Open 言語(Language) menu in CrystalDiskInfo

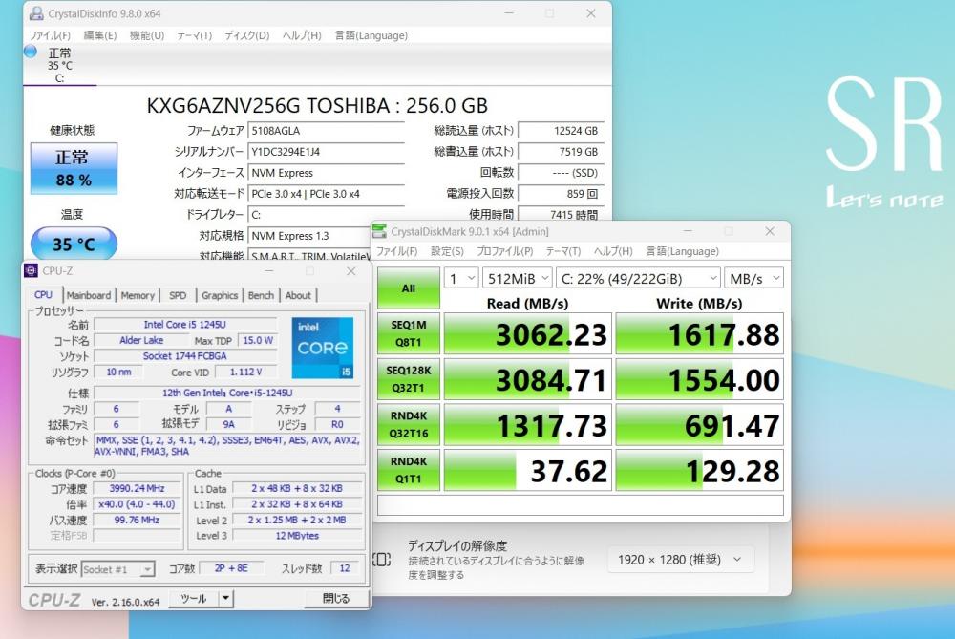[371, 35]
